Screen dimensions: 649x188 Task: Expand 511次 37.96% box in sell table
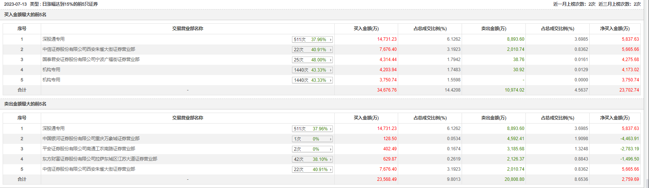[x=312, y=129]
